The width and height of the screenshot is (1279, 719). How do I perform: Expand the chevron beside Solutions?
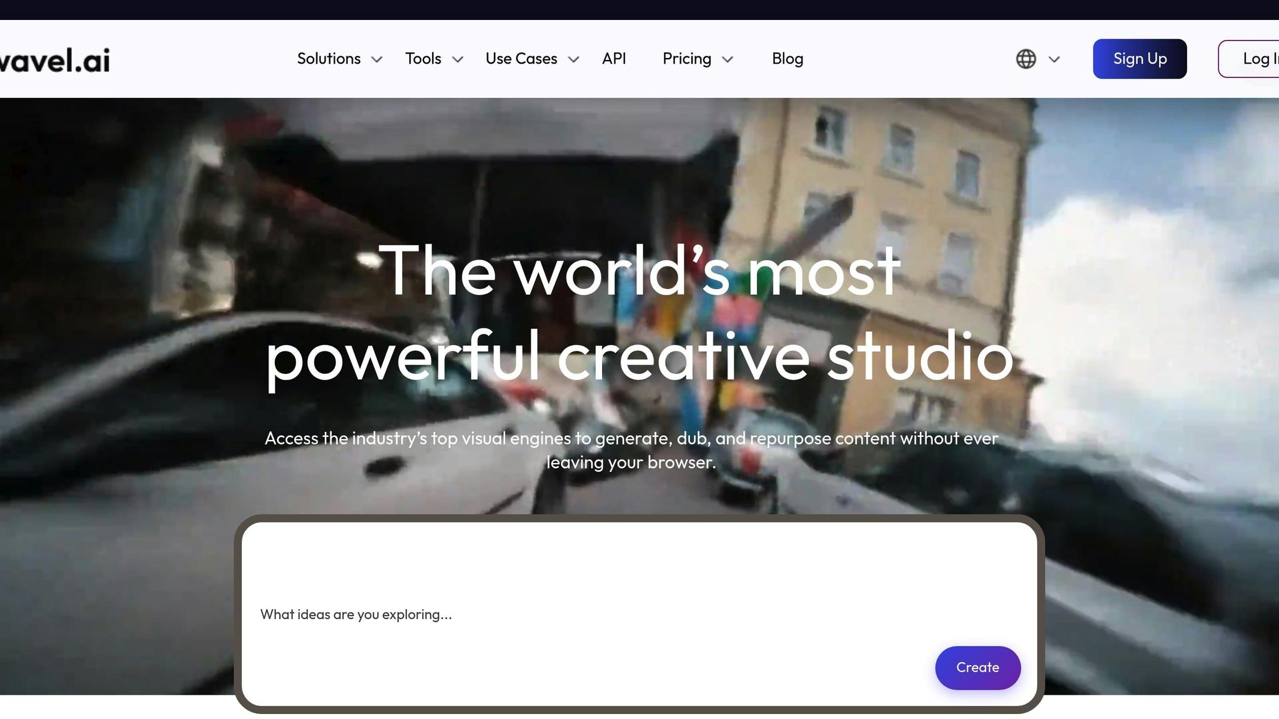(x=377, y=59)
